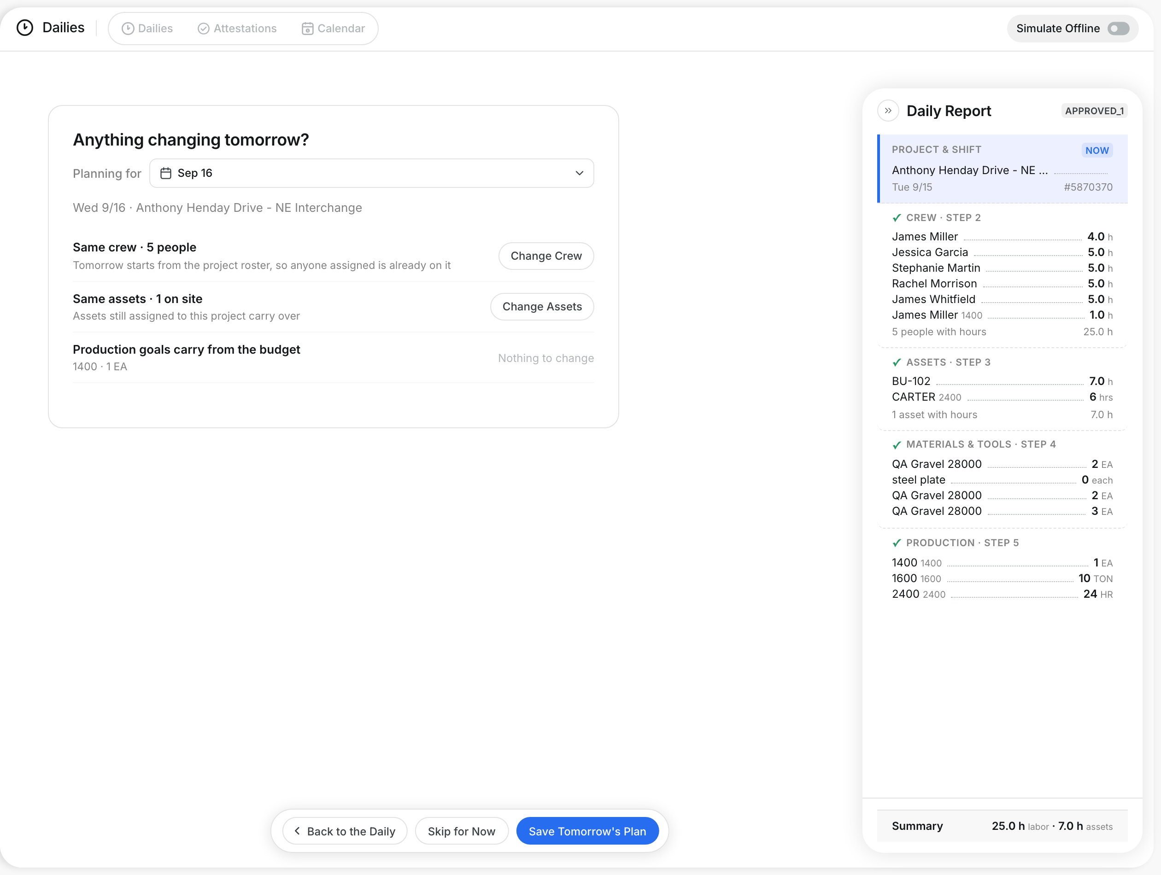The image size is (1161, 875).
Task: Click the 2400 production row with 24 HR
Action: (1002, 595)
